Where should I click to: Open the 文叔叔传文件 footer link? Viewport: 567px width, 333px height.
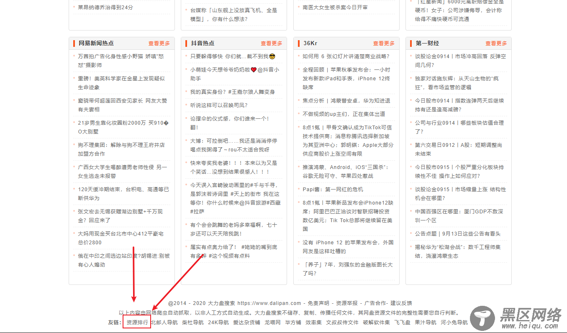point(342,323)
